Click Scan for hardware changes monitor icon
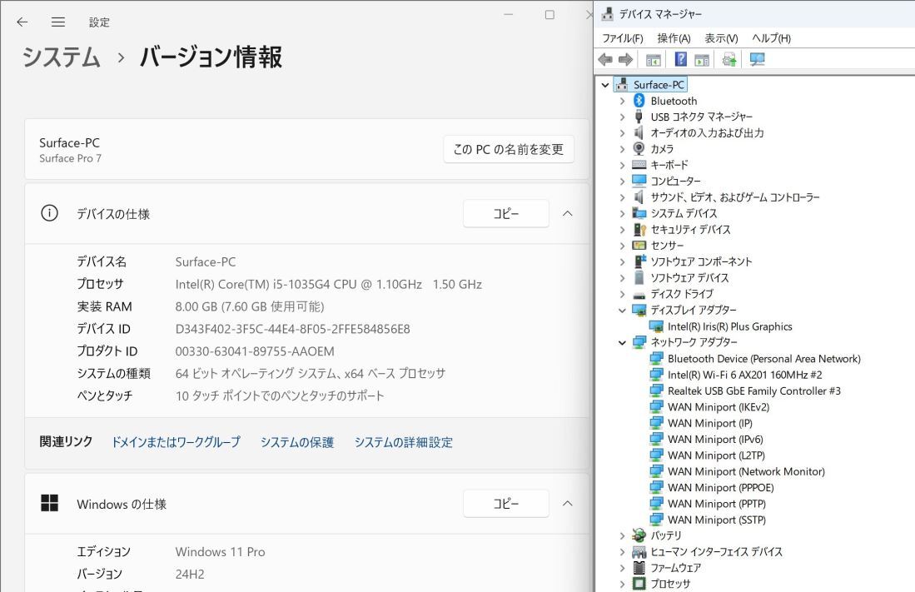915x592 pixels. click(x=758, y=60)
